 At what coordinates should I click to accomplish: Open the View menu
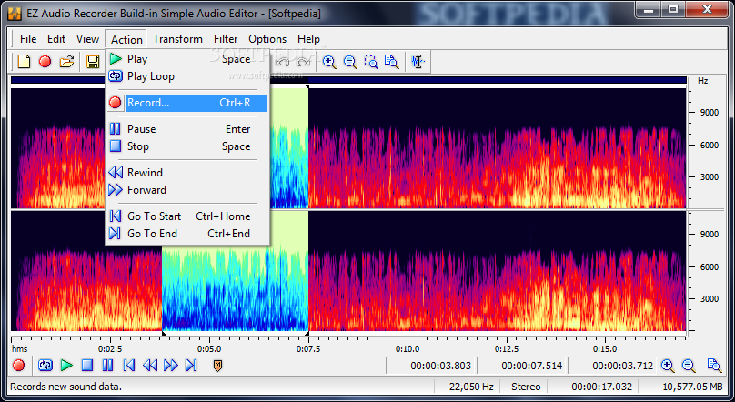(x=87, y=39)
